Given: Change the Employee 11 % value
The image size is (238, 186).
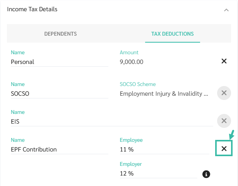Looking at the screenshot, I should 164,149.
